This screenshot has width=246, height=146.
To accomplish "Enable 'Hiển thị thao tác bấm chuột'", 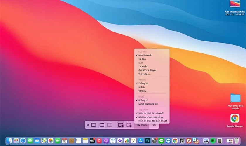I will [x=153, y=121].
